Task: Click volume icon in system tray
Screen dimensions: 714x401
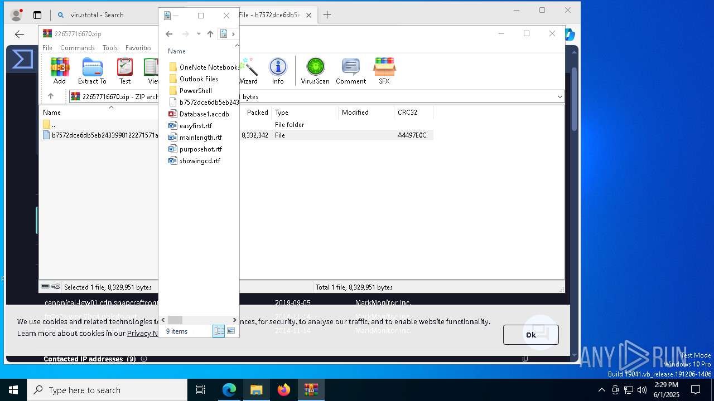Action: pos(642,390)
